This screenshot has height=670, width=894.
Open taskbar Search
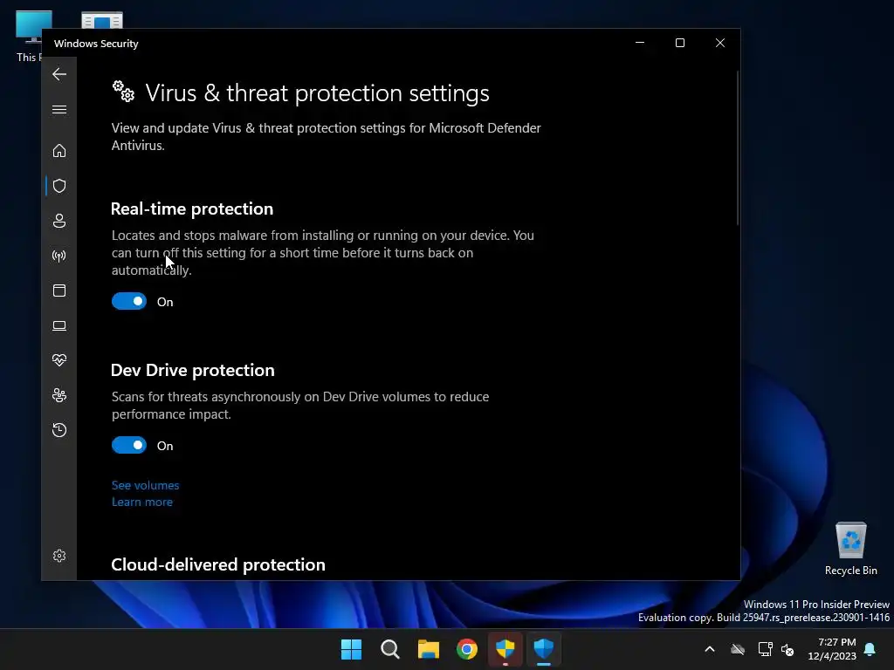pos(390,649)
